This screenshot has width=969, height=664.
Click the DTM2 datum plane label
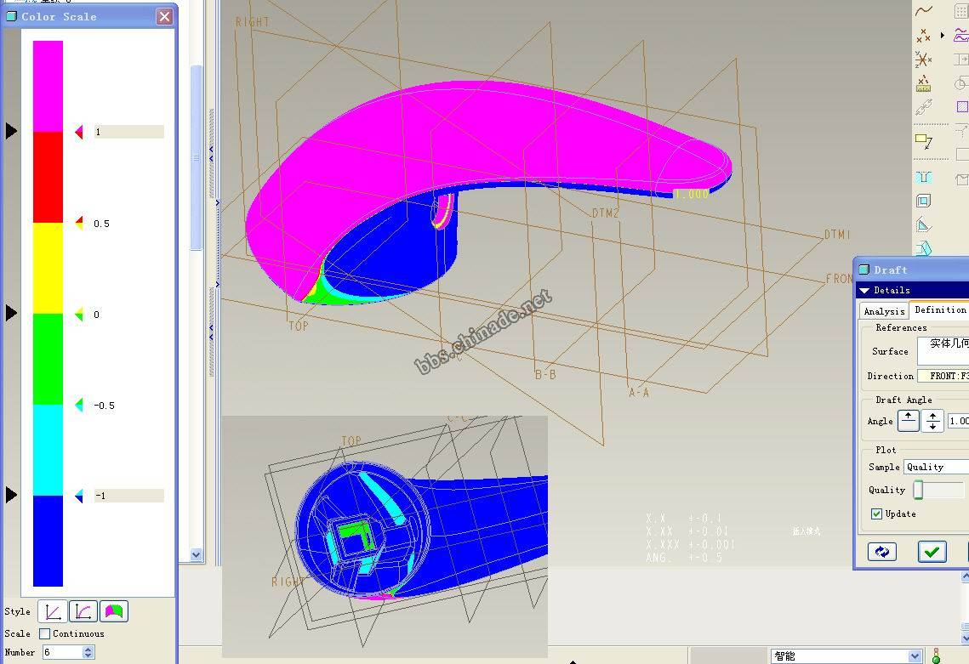606,213
